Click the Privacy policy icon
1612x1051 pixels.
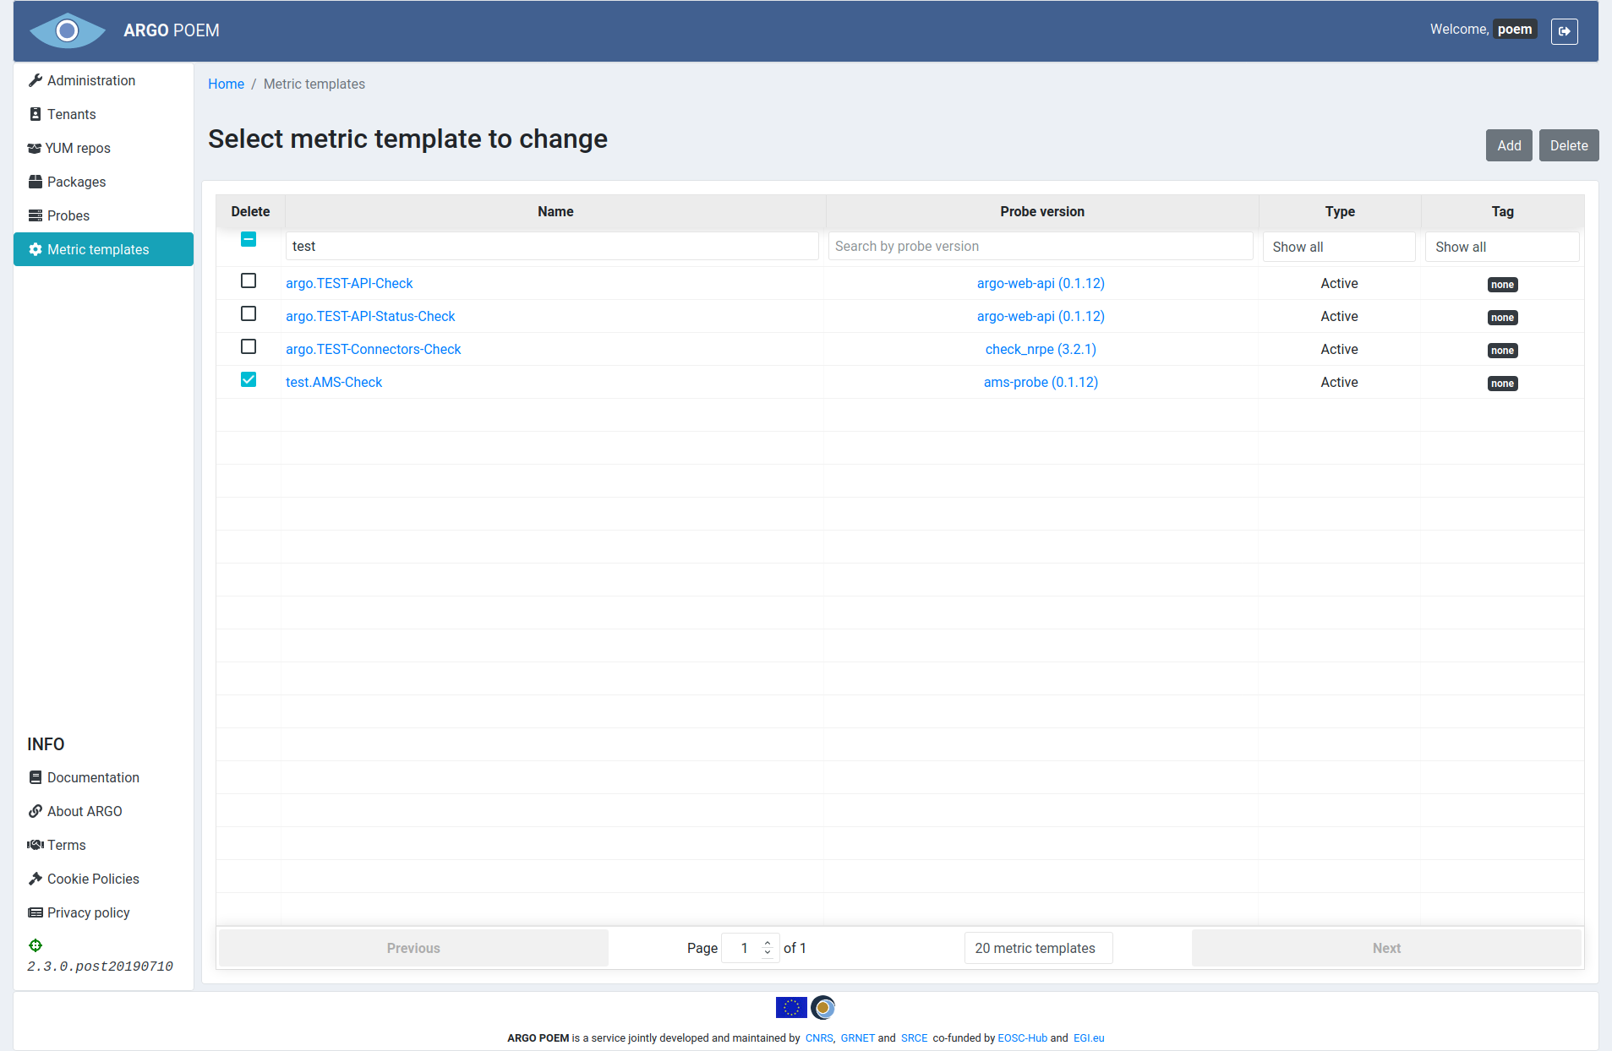[35, 912]
